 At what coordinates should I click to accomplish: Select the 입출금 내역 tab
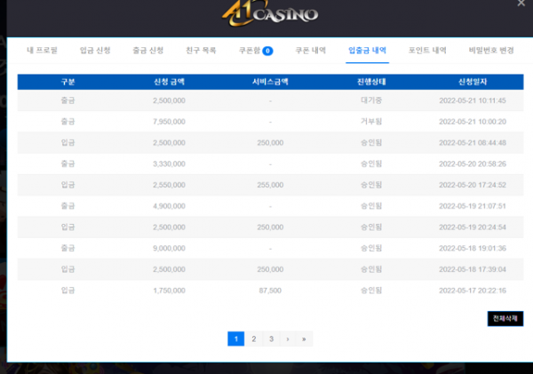[x=367, y=52]
